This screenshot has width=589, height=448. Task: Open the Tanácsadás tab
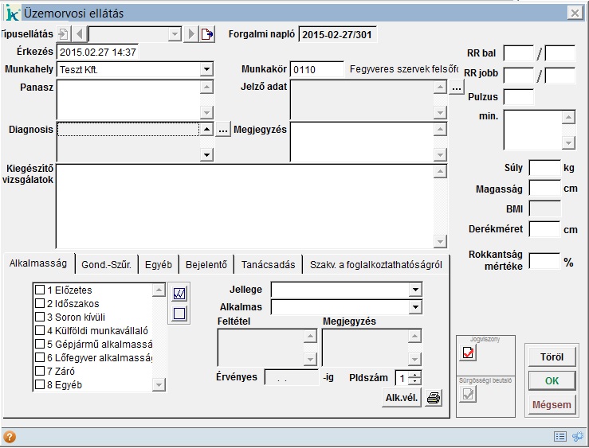268,265
